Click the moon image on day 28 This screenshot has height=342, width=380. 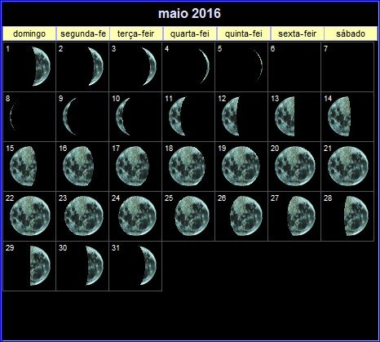[x=356, y=215]
